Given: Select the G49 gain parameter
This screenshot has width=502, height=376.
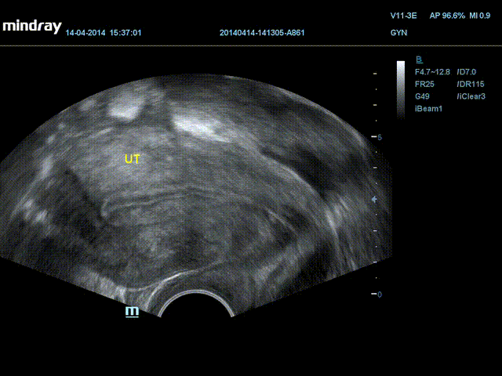Looking at the screenshot, I should click(423, 96).
